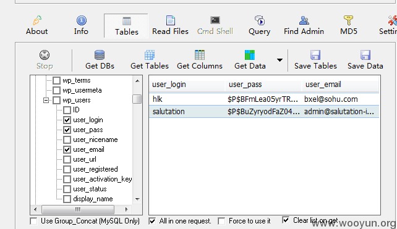This screenshot has width=397, height=229.
Task: Open the Info section
Action: [x=81, y=25]
